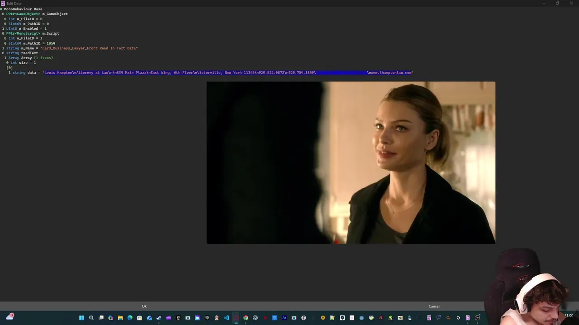Click the Cancel button
The image size is (579, 325).
[x=434, y=306]
